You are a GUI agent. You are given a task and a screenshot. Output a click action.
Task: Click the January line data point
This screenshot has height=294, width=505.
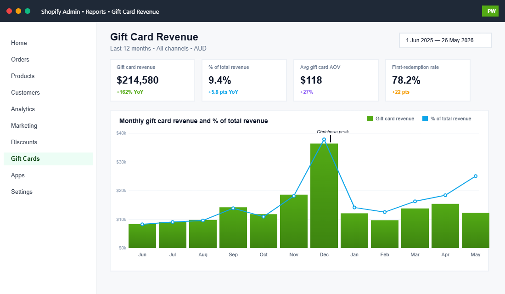click(x=354, y=208)
